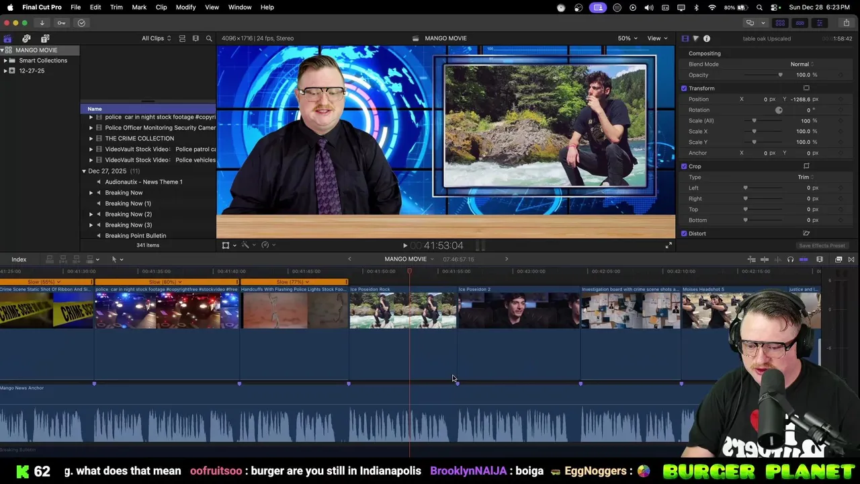Open MANGO MOVIE project name in timeline

(x=406, y=259)
